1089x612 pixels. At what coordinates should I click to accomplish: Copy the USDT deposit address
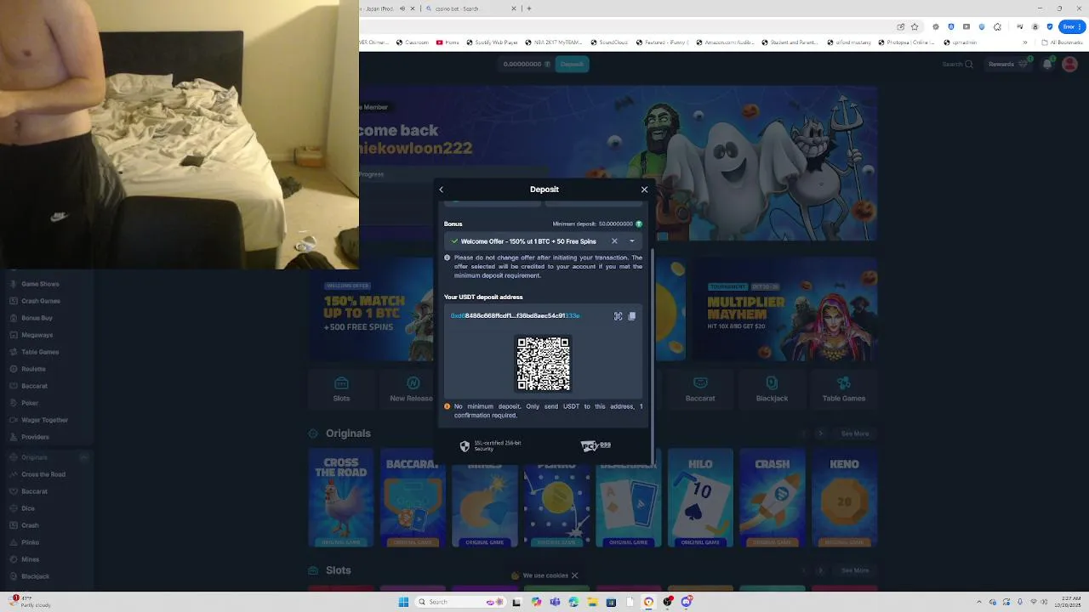tap(631, 316)
